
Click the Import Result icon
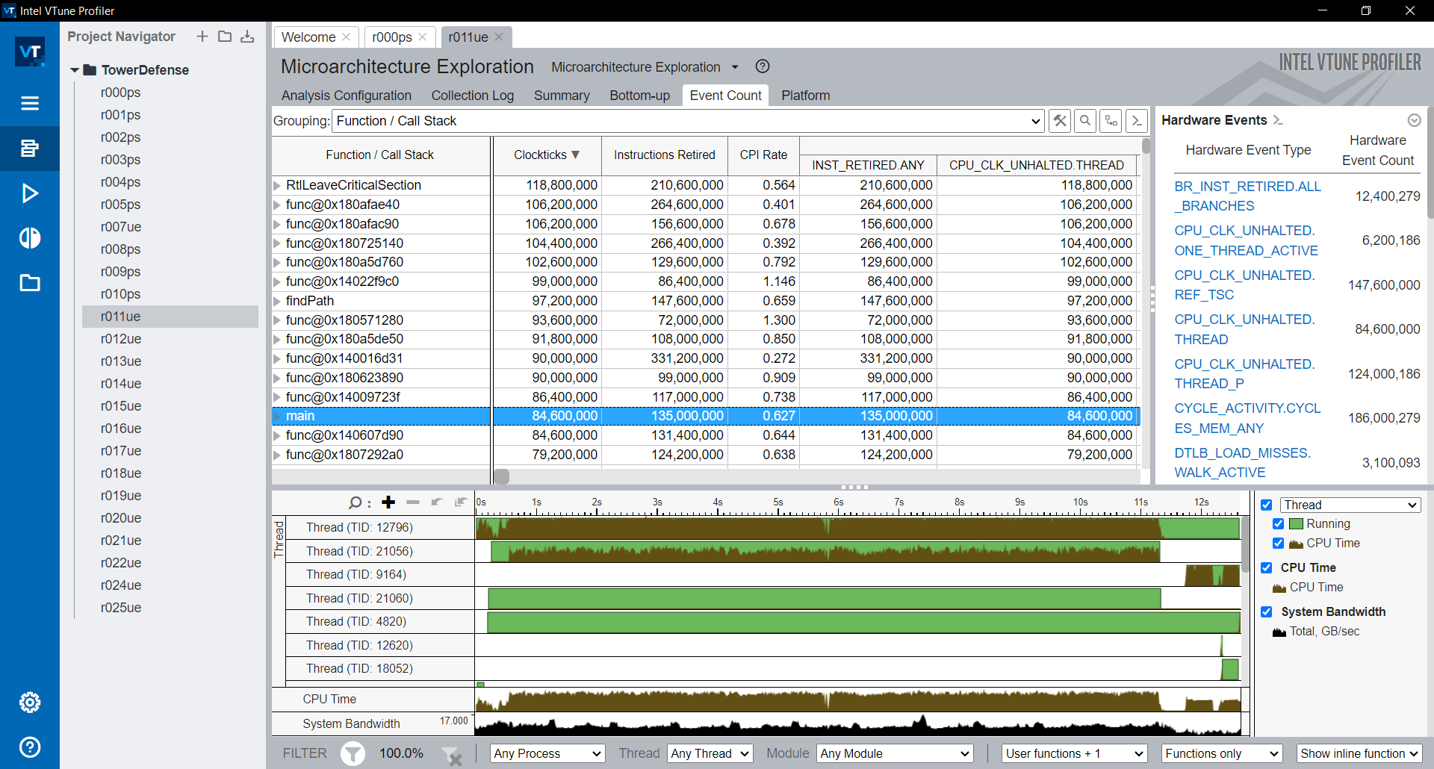(247, 37)
